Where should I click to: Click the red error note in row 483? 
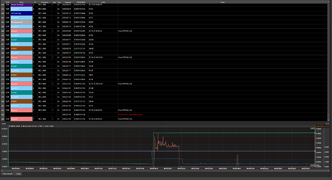tap(130, 115)
